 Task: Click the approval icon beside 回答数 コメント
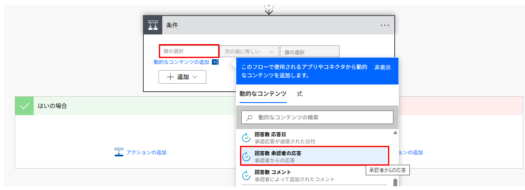pos(246,175)
